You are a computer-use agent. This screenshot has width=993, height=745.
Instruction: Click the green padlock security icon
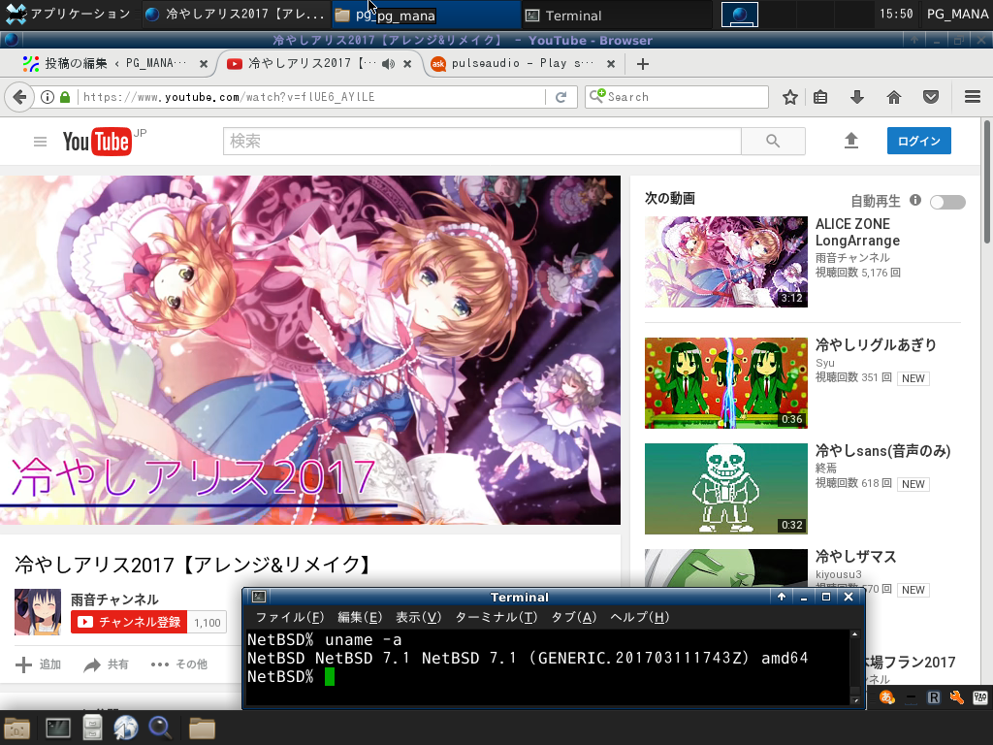[x=65, y=97]
